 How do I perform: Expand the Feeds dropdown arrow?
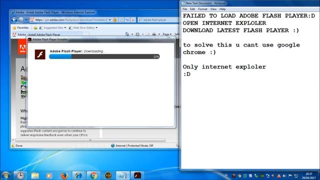[x=142, y=34]
